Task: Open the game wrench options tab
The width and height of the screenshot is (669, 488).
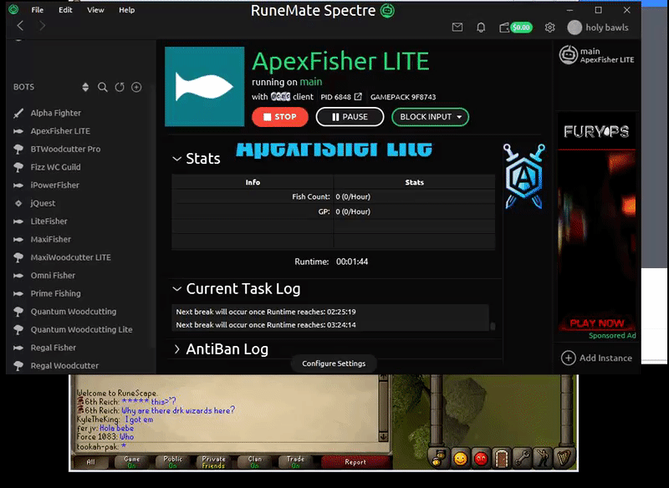Action: 522,459
